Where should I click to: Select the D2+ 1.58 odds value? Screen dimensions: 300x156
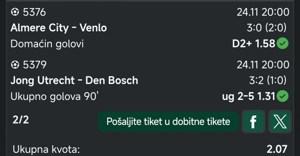click(x=253, y=44)
